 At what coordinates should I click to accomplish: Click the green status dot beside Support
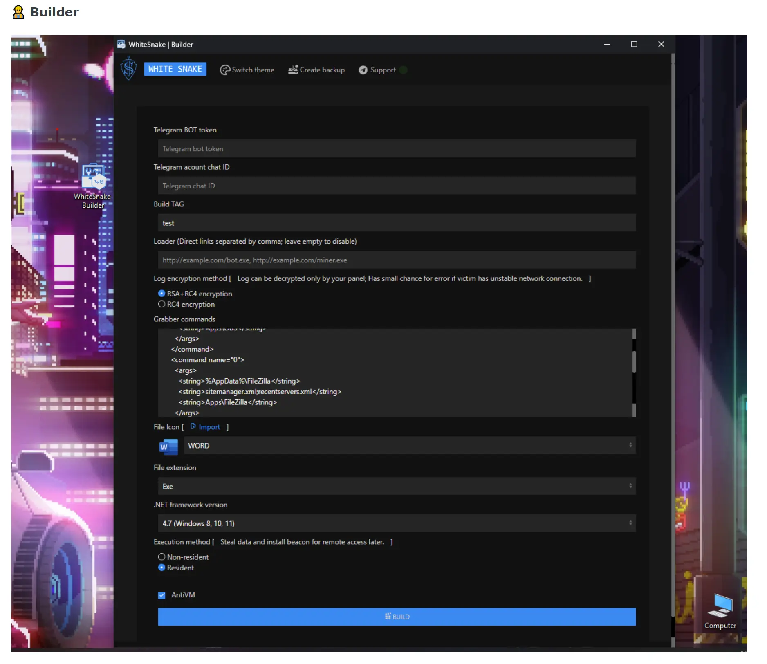click(404, 70)
